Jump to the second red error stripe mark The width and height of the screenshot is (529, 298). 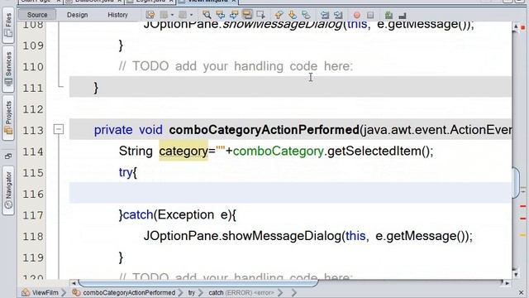click(523, 219)
